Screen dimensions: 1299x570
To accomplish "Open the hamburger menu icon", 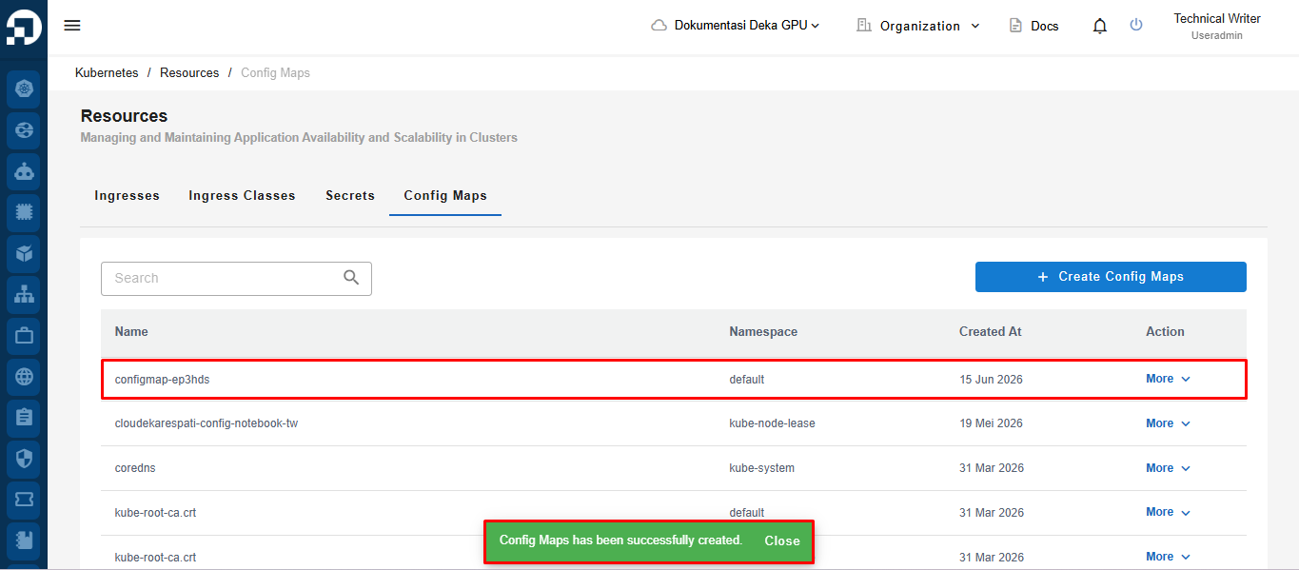I will tap(72, 26).
